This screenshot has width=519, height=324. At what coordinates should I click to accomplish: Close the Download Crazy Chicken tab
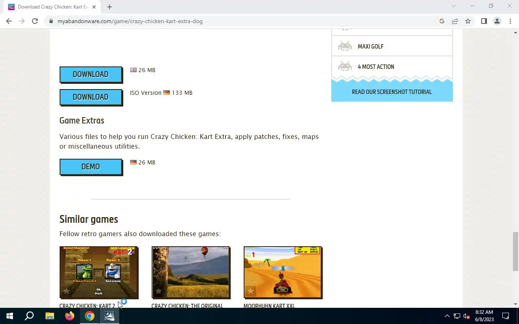[x=94, y=7]
